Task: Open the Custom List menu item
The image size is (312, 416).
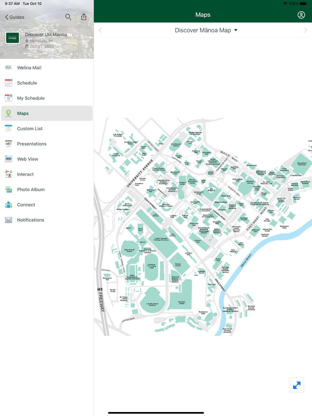Action: (x=47, y=128)
